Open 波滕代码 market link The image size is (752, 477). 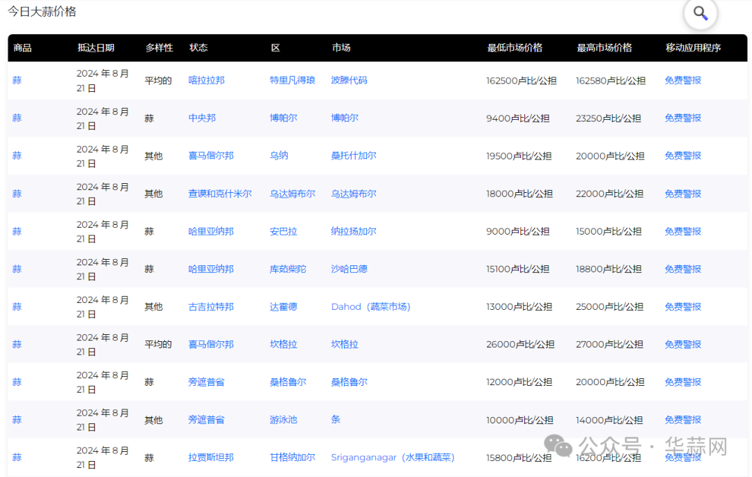click(x=349, y=81)
